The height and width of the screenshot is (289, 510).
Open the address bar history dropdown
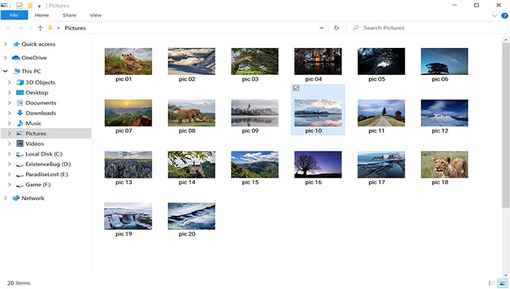point(321,28)
